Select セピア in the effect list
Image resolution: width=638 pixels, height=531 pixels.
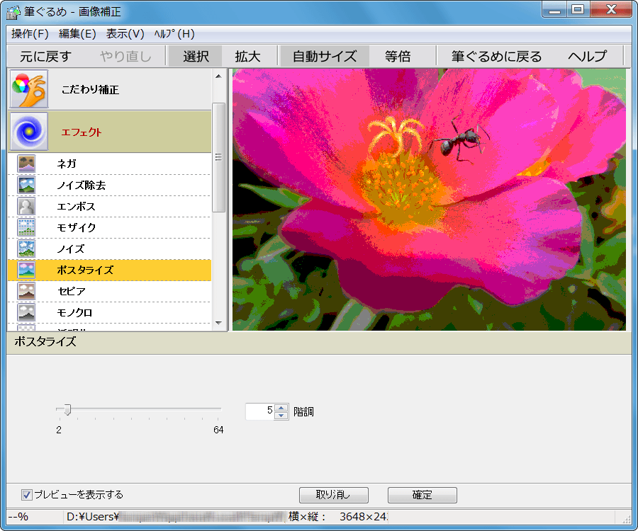(109, 291)
